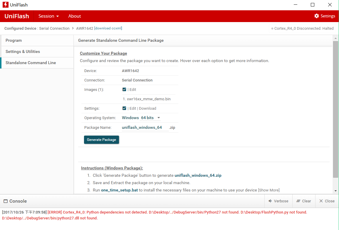Close the UniFlash window
The width and height of the screenshot is (339, 230).
tap(330, 4)
